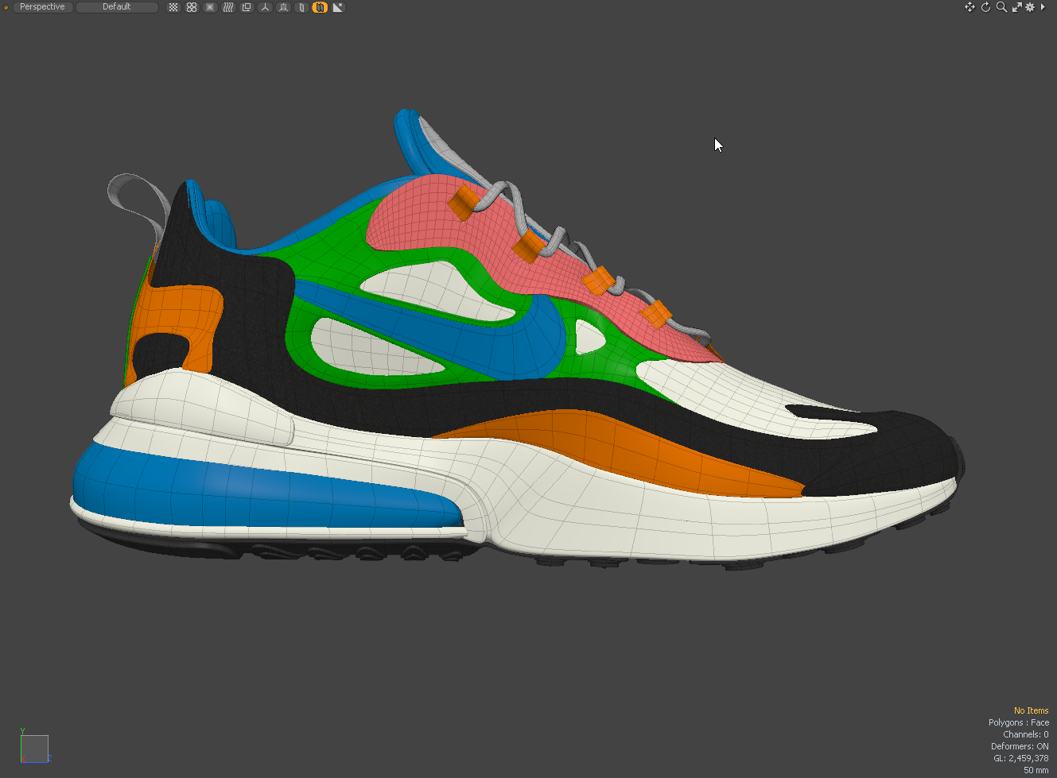Click the single panel viewport icon
This screenshot has height=778, width=1057.
301,7
